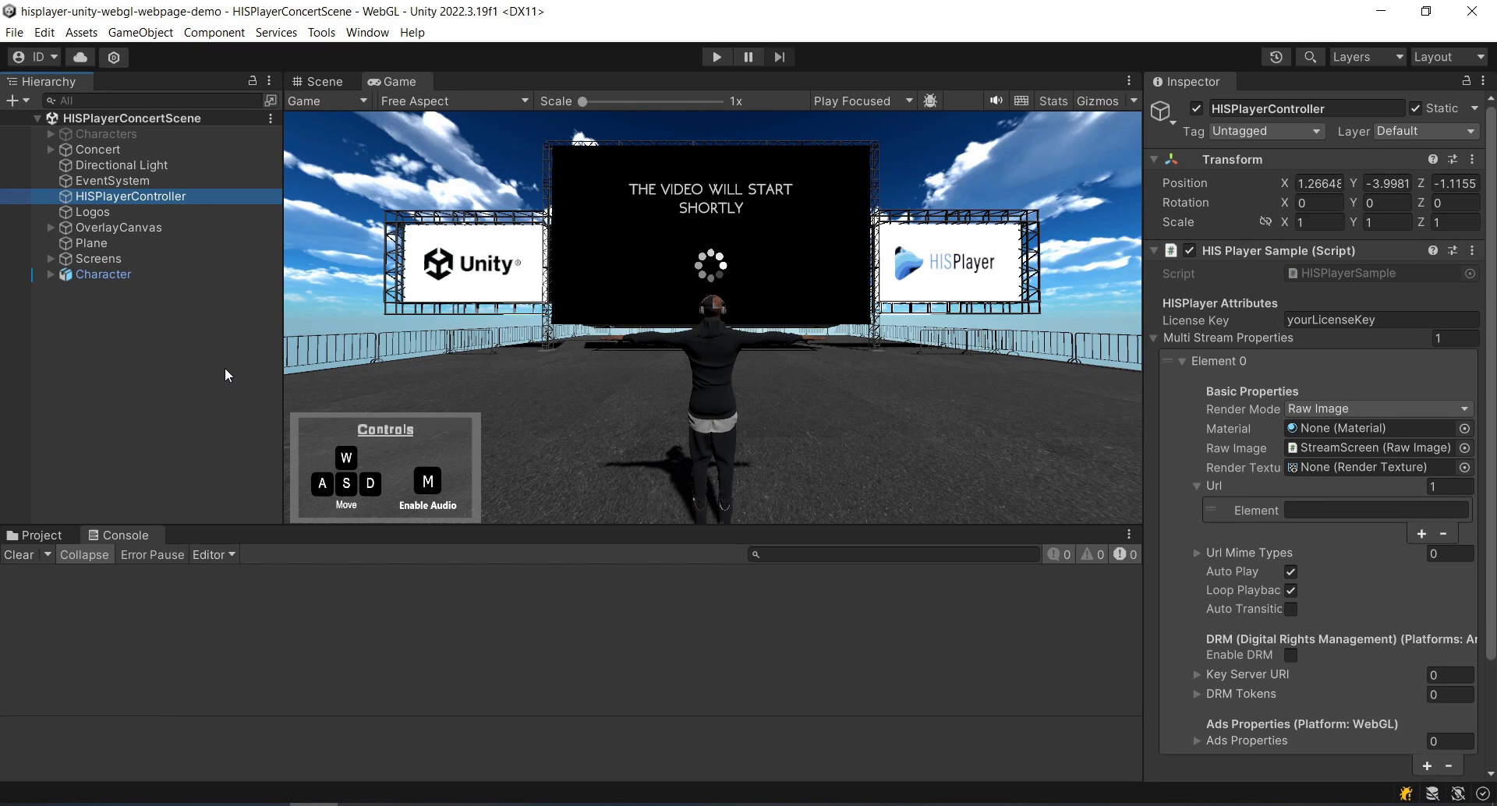
Task: Expand the Character prefab object
Action: click(x=51, y=274)
